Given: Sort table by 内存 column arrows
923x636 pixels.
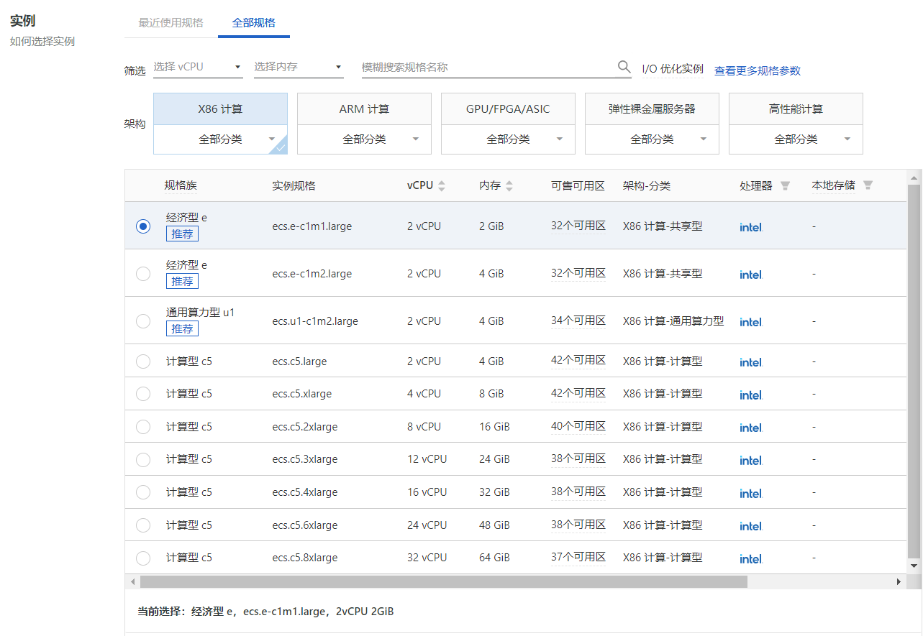Looking at the screenshot, I should point(509,185).
